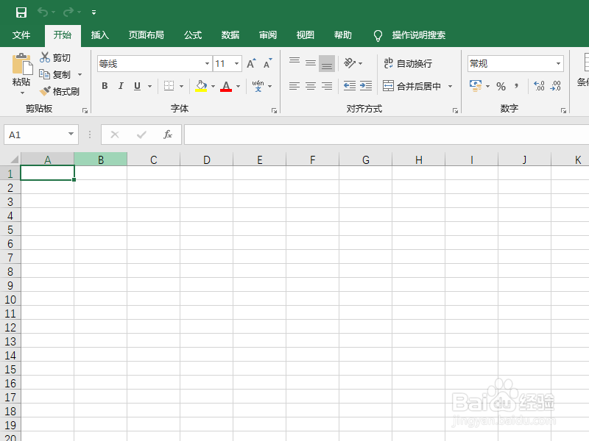Click the align right icon
Screen dimensions: 589x441
pyautogui.click(x=327, y=86)
